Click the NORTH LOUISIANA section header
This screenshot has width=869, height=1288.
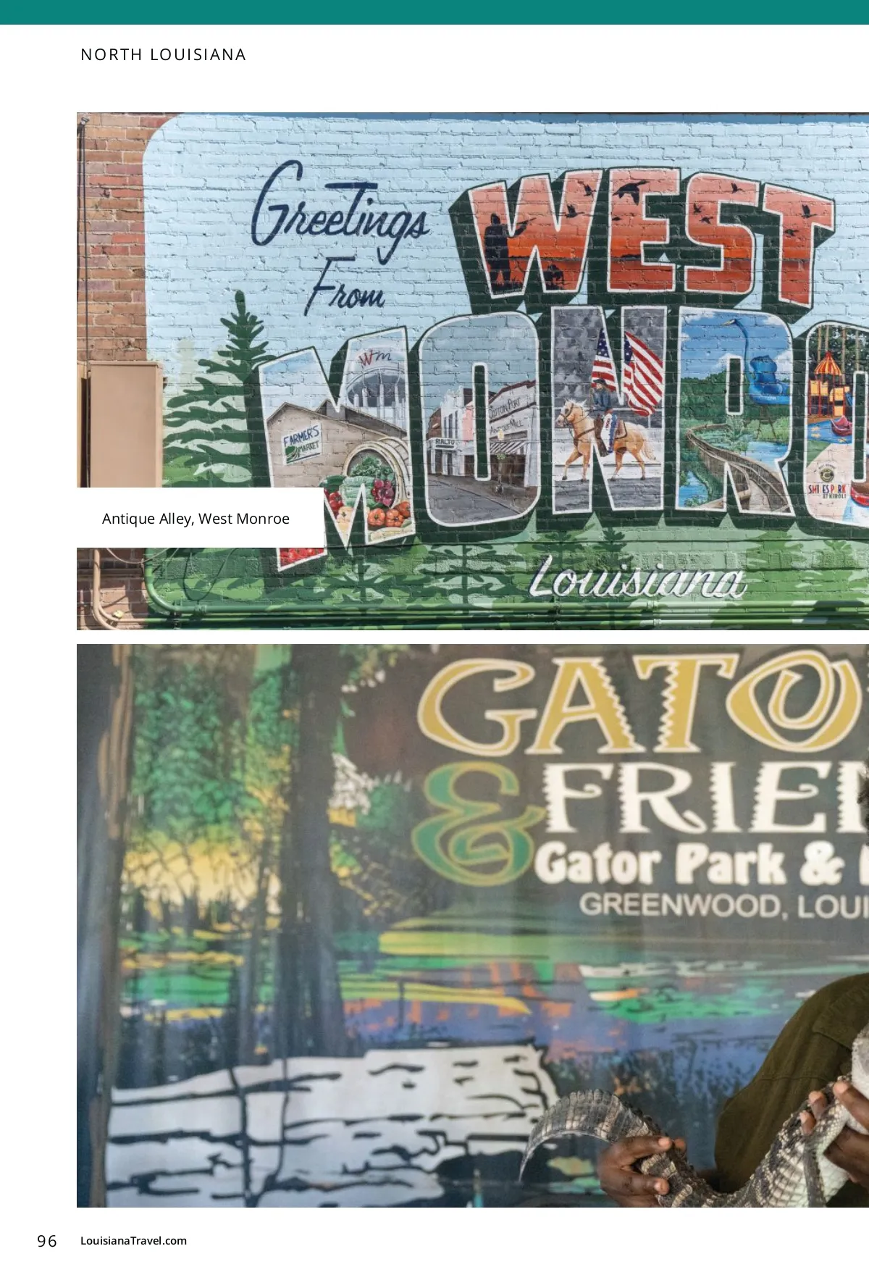163,55
